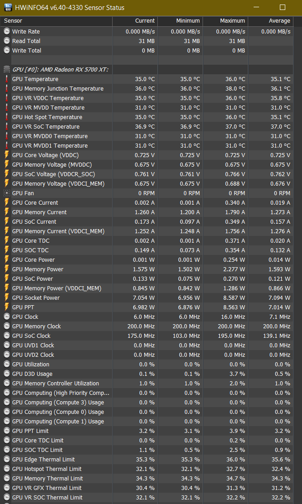Image resolution: width=302 pixels, height=504 pixels.
Task: Select the GPU SoC Current row
Action: [146, 222]
